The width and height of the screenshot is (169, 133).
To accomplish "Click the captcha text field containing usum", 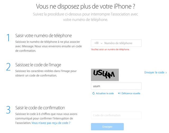I will click(x=116, y=86).
